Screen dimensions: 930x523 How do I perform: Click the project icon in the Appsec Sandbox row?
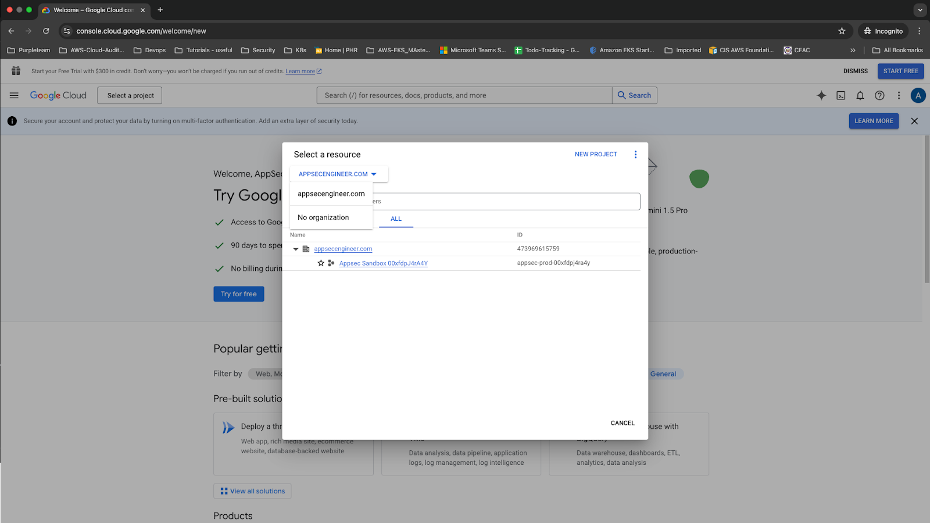point(331,263)
